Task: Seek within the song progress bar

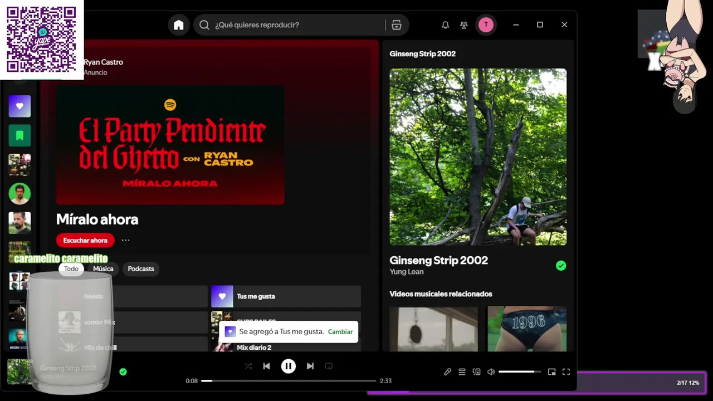Action: (289, 381)
